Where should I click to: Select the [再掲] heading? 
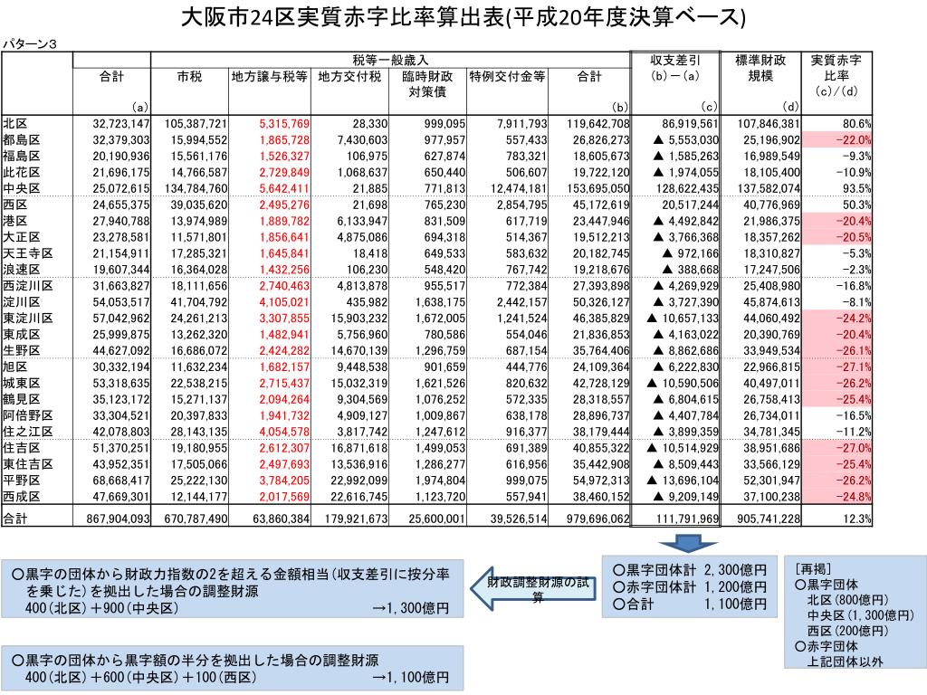coord(813,568)
